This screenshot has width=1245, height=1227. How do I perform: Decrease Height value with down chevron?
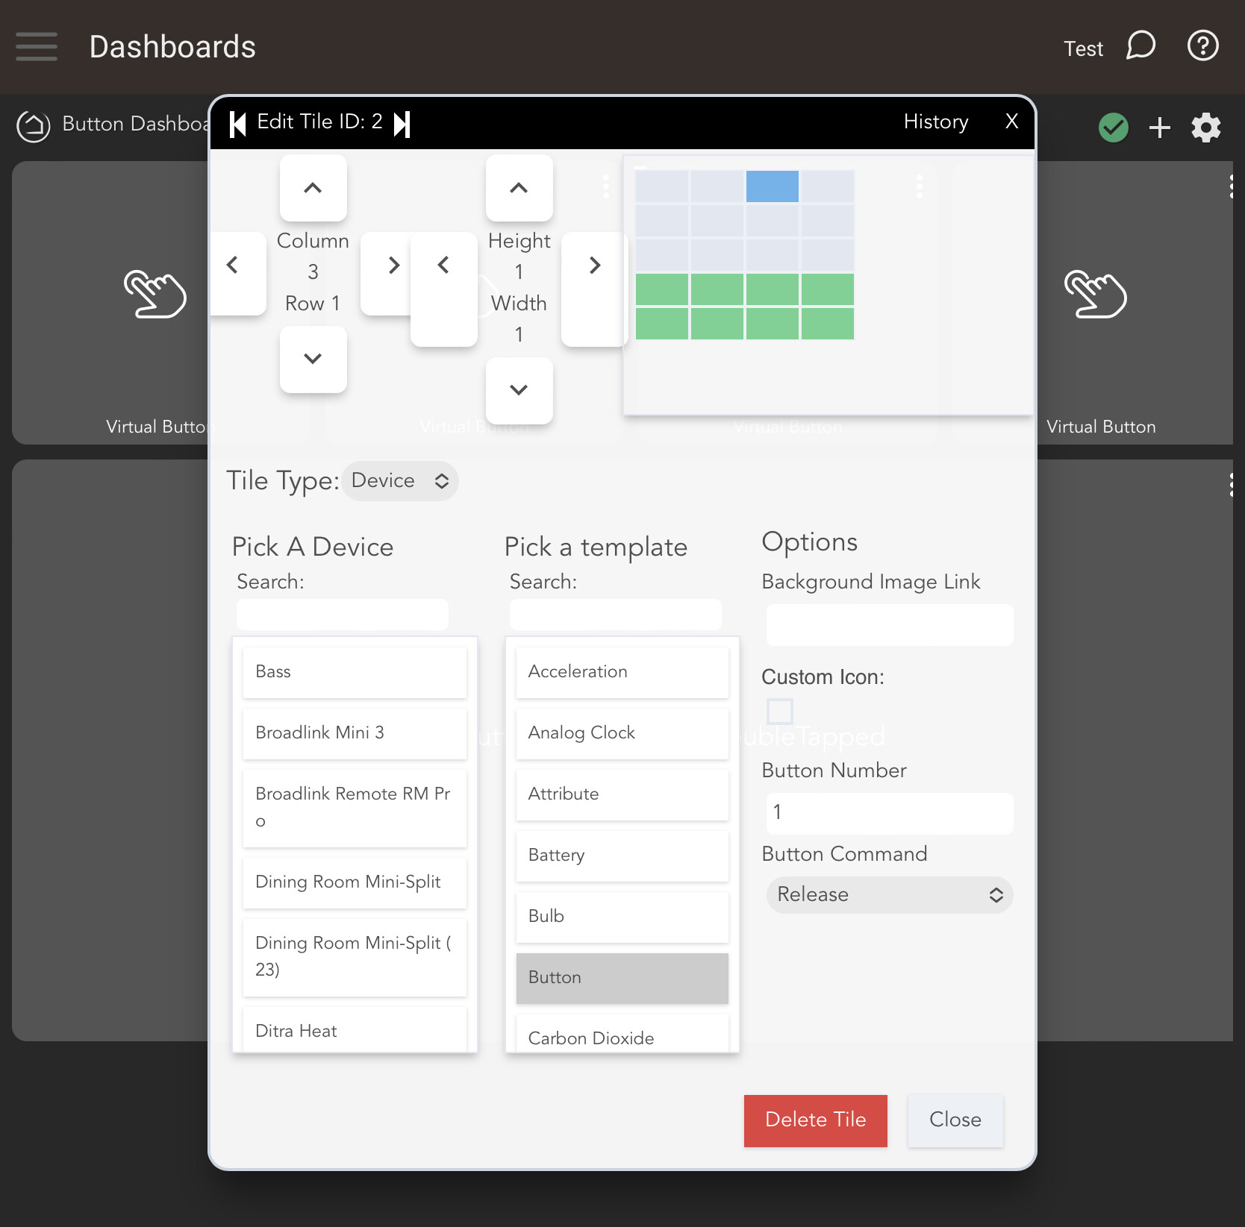pyautogui.click(x=519, y=390)
